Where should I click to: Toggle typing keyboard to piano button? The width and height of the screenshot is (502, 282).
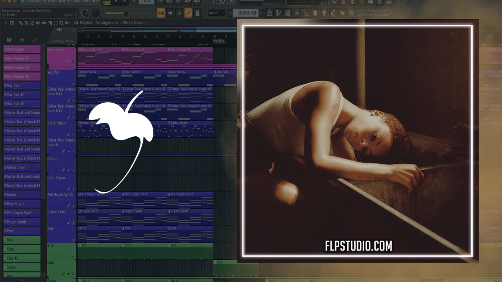coord(161,13)
